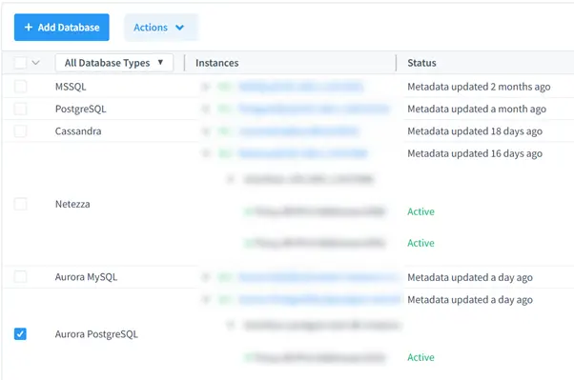Expand the Cassandra instance arrow
The image size is (574, 380).
coord(206,131)
